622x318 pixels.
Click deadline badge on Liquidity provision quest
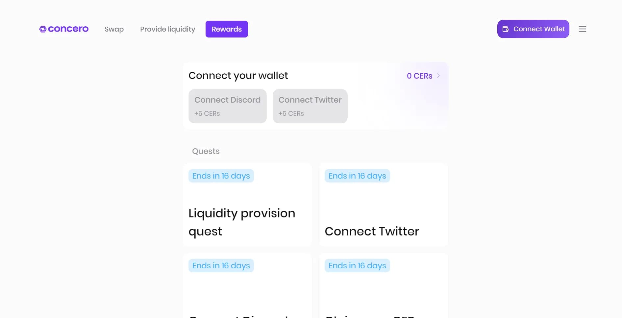(221, 176)
